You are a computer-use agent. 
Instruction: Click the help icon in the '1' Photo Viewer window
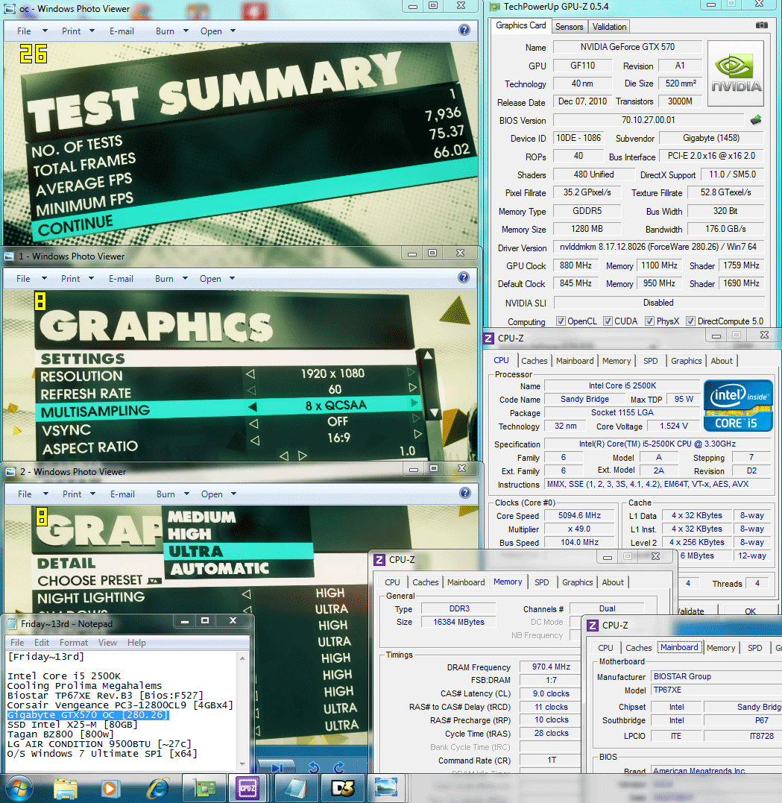[464, 277]
